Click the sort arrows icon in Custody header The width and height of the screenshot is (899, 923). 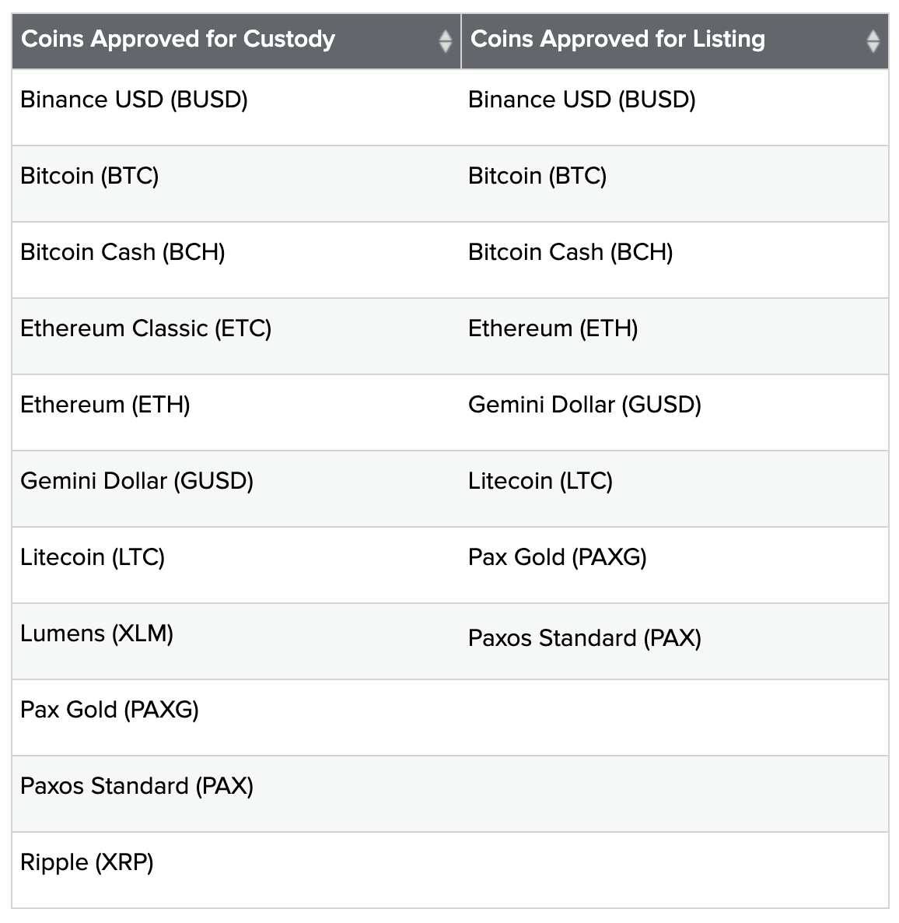(x=446, y=40)
